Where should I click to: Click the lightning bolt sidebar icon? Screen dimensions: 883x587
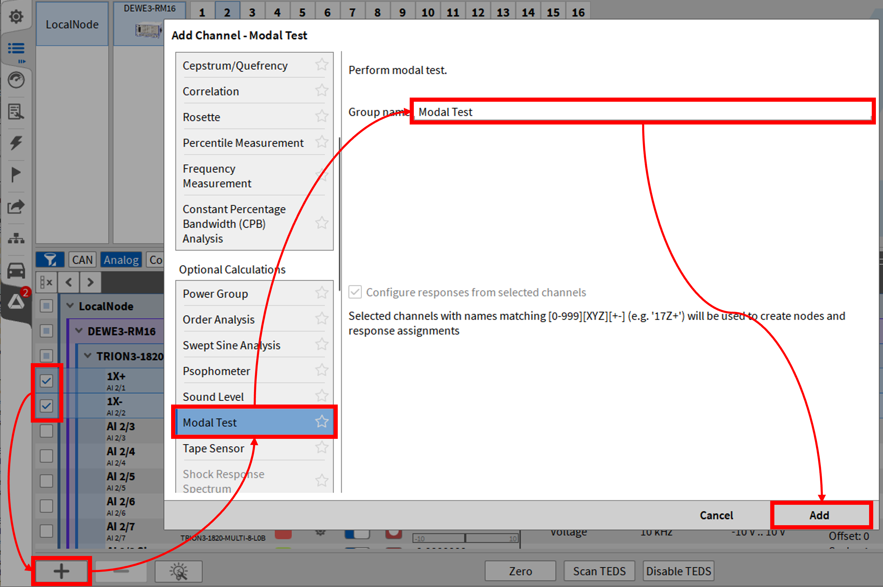(16, 143)
